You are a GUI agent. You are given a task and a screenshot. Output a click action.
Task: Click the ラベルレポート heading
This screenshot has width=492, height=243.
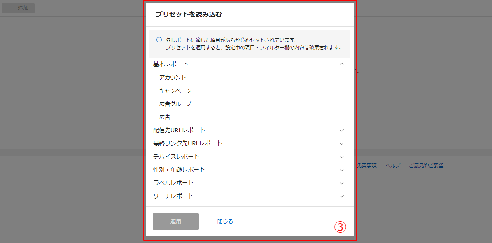tap(173, 183)
